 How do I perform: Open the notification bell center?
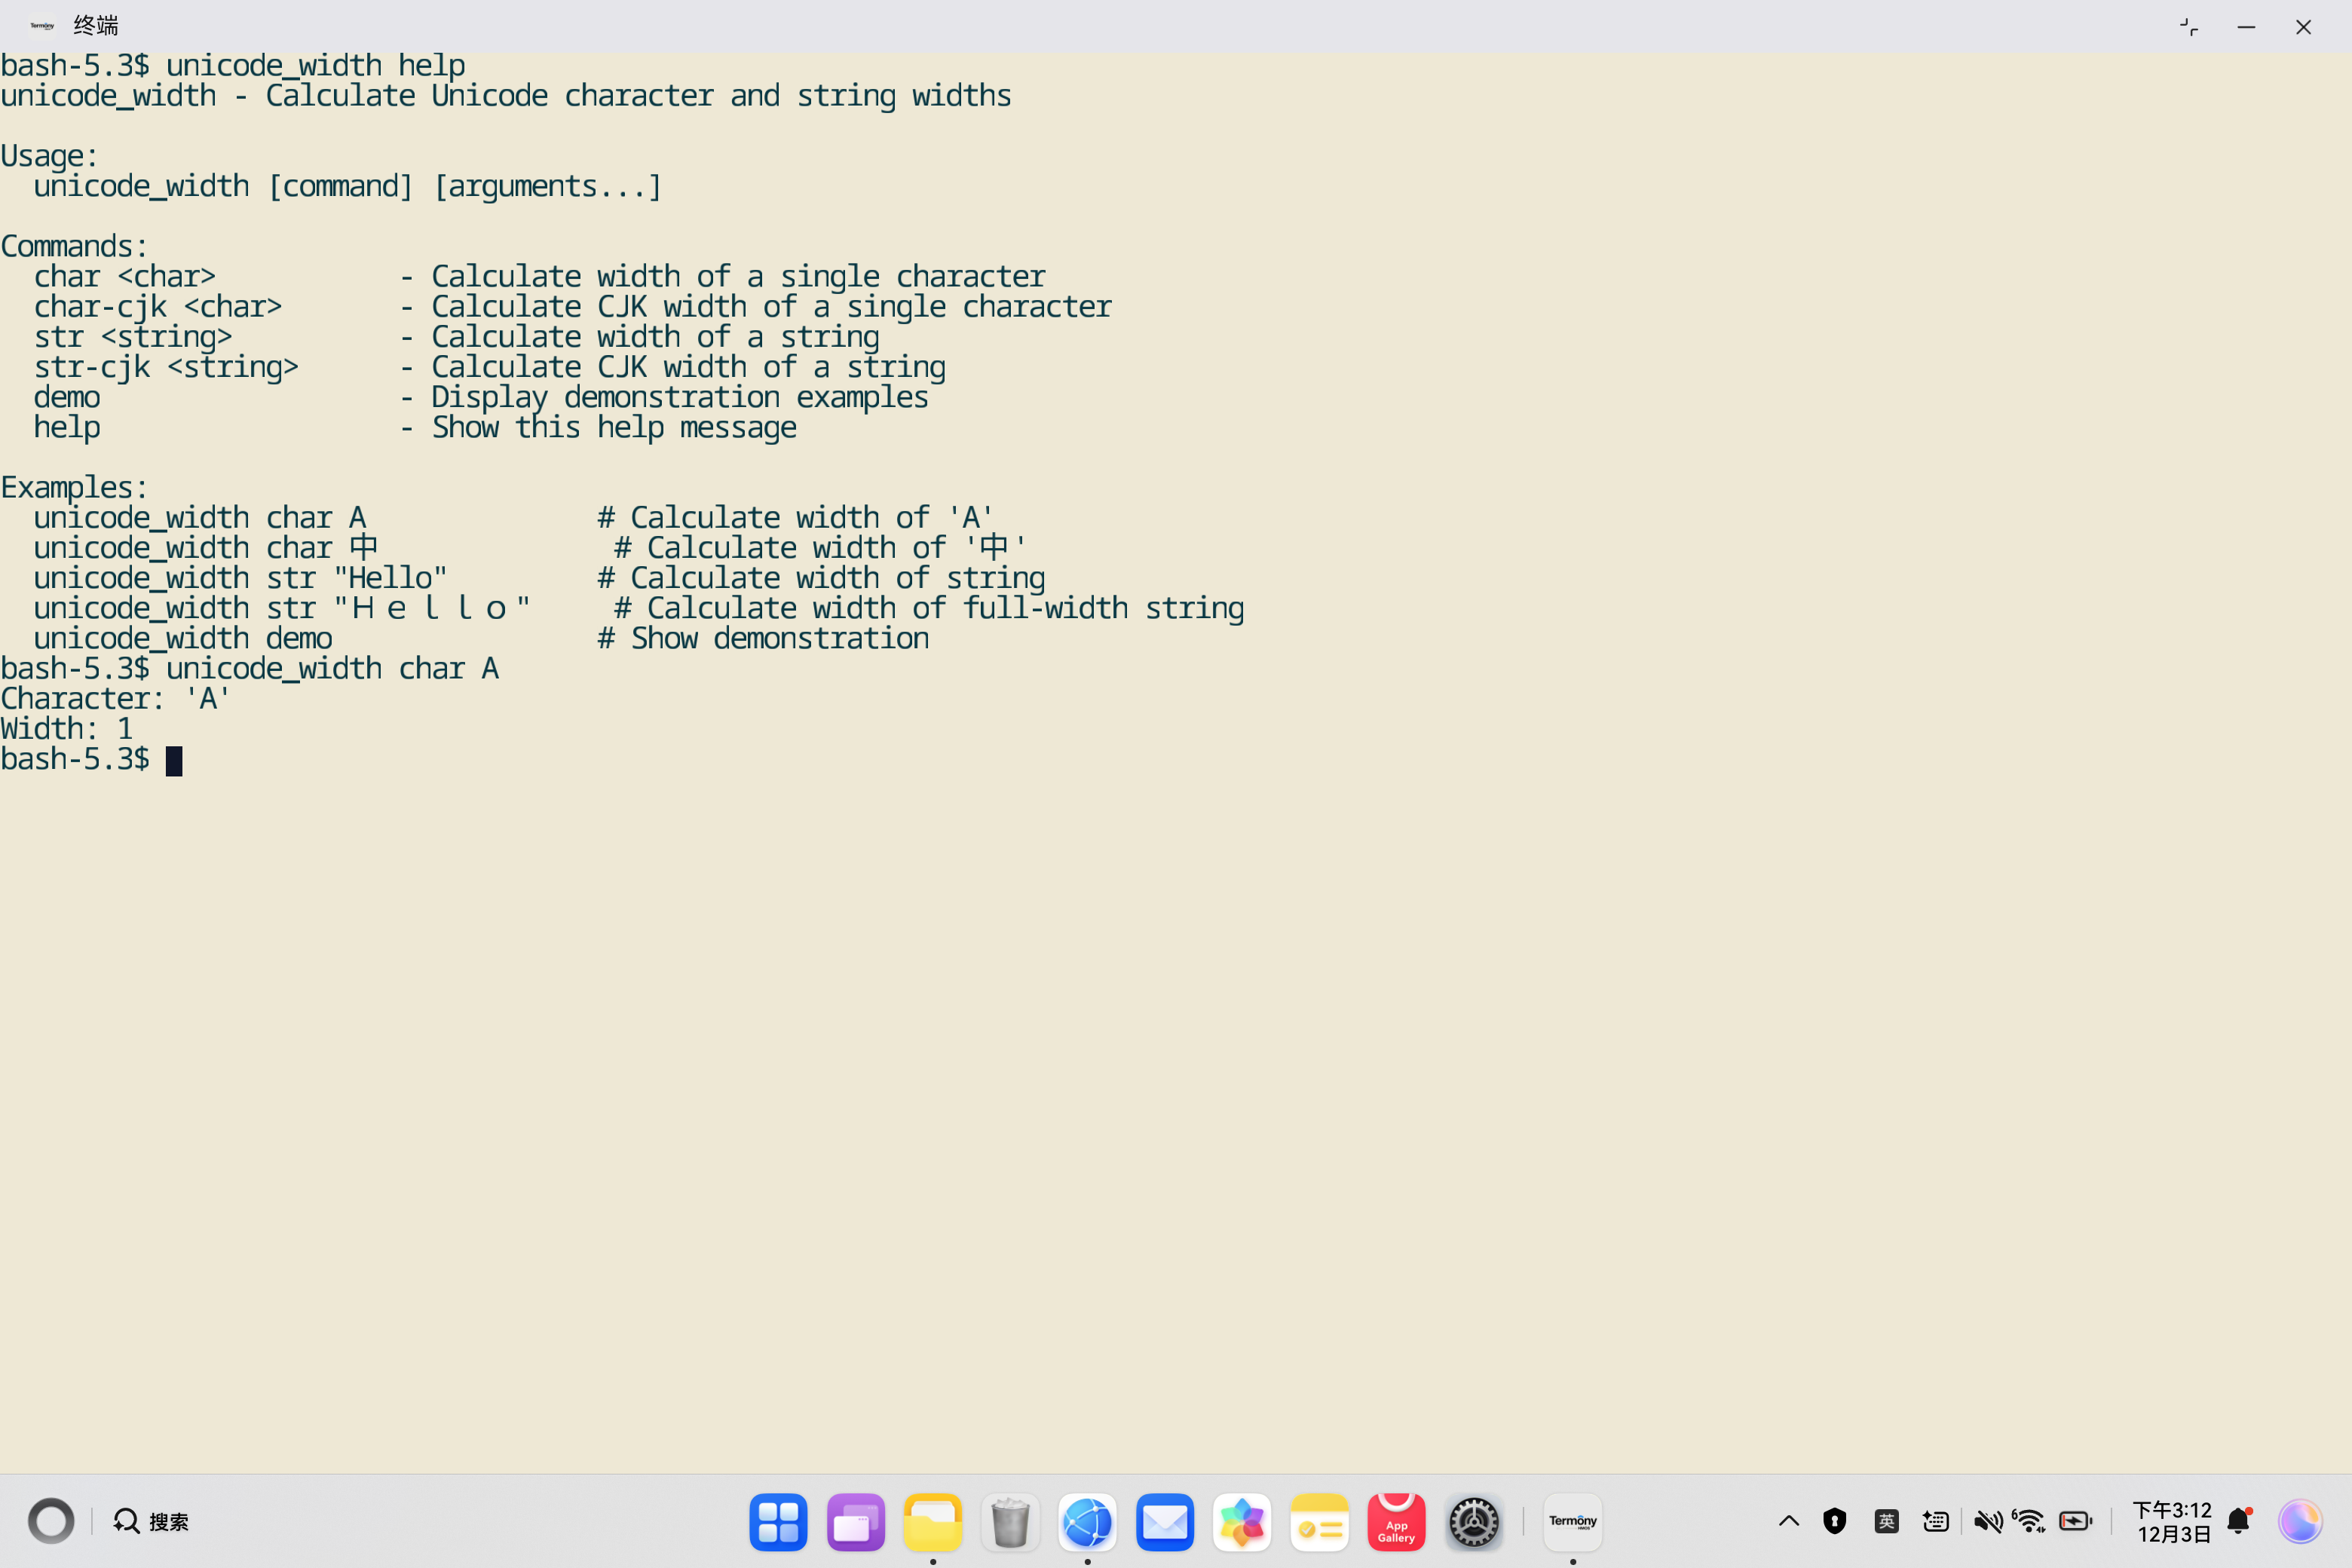2239,1522
